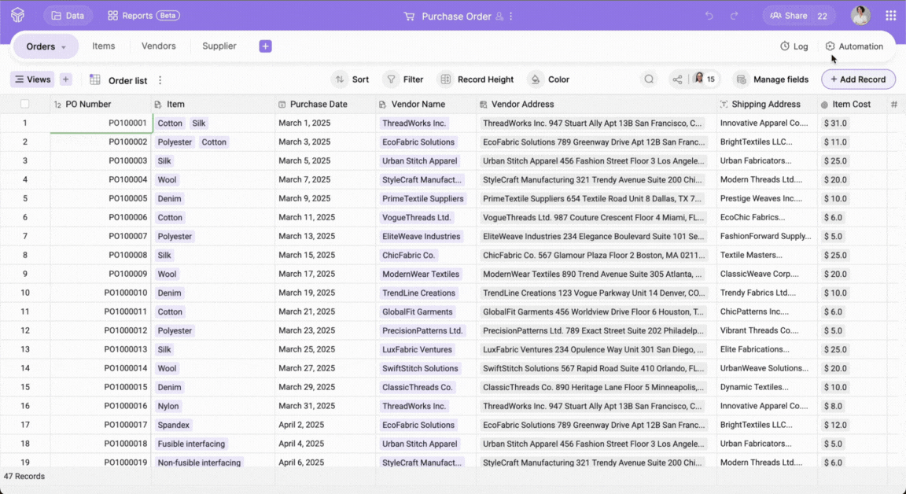The image size is (906, 494).
Task: Click the purple add table plus icon
Action: point(265,46)
